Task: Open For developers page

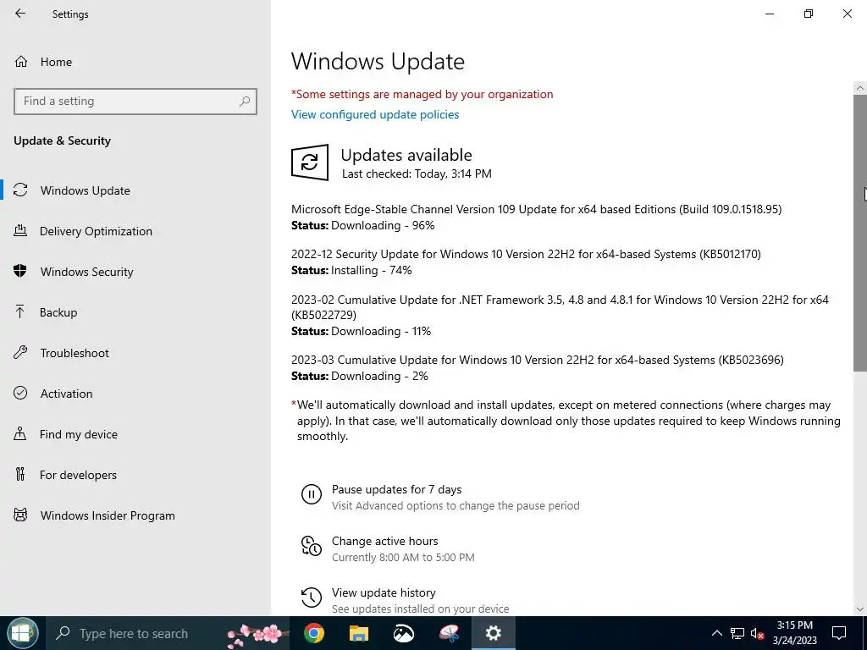Action: tap(78, 475)
